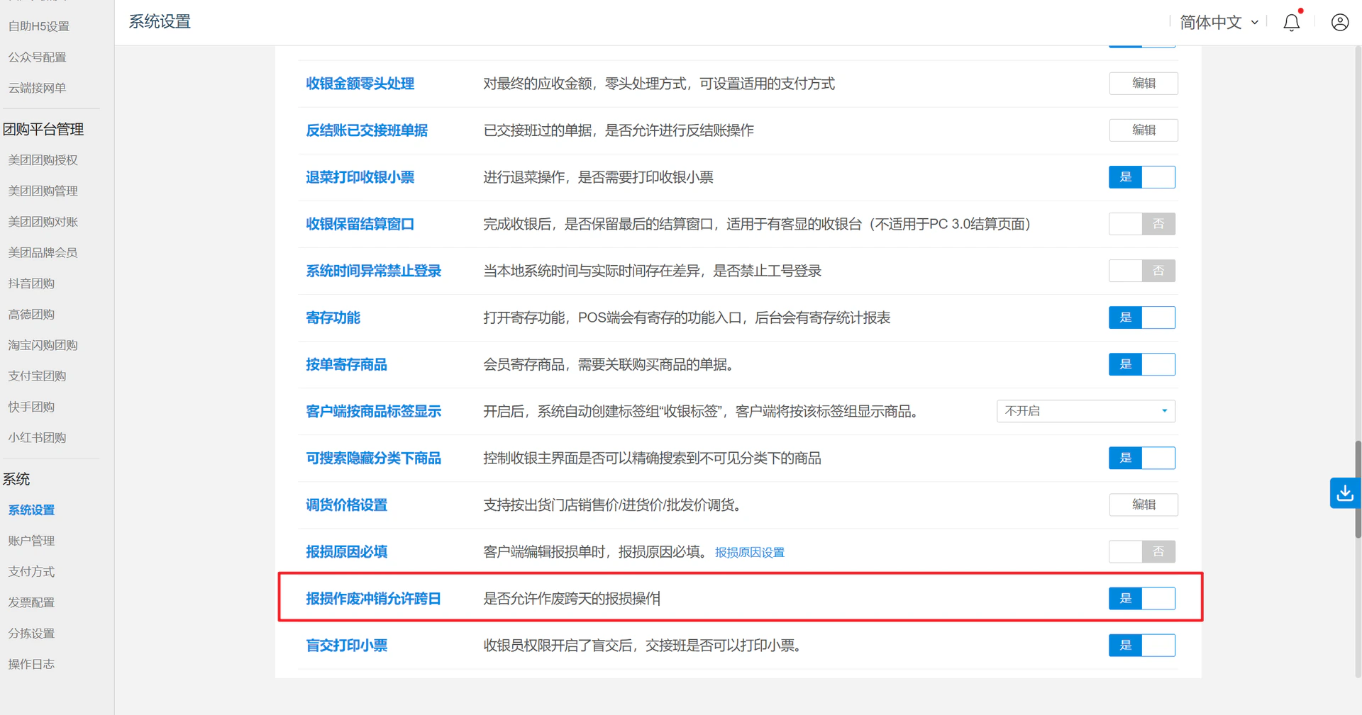Click the vertical scrollbar thumb on right
Screen dimensions: 1362x715
1358,489
